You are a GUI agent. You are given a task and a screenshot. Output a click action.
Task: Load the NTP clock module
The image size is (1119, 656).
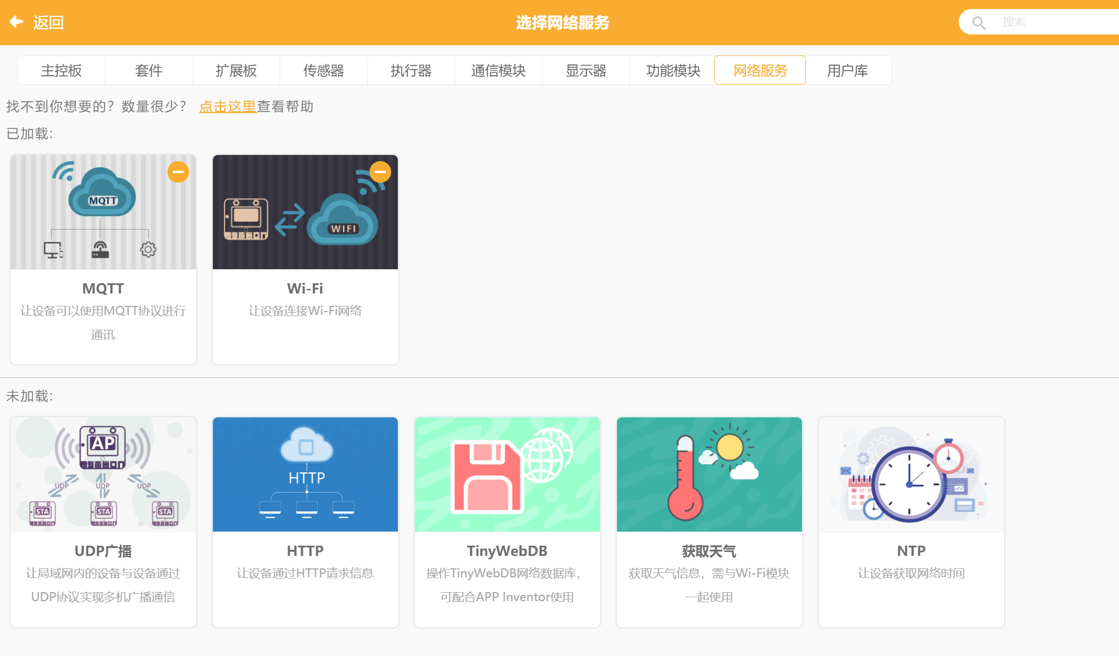tap(911, 474)
